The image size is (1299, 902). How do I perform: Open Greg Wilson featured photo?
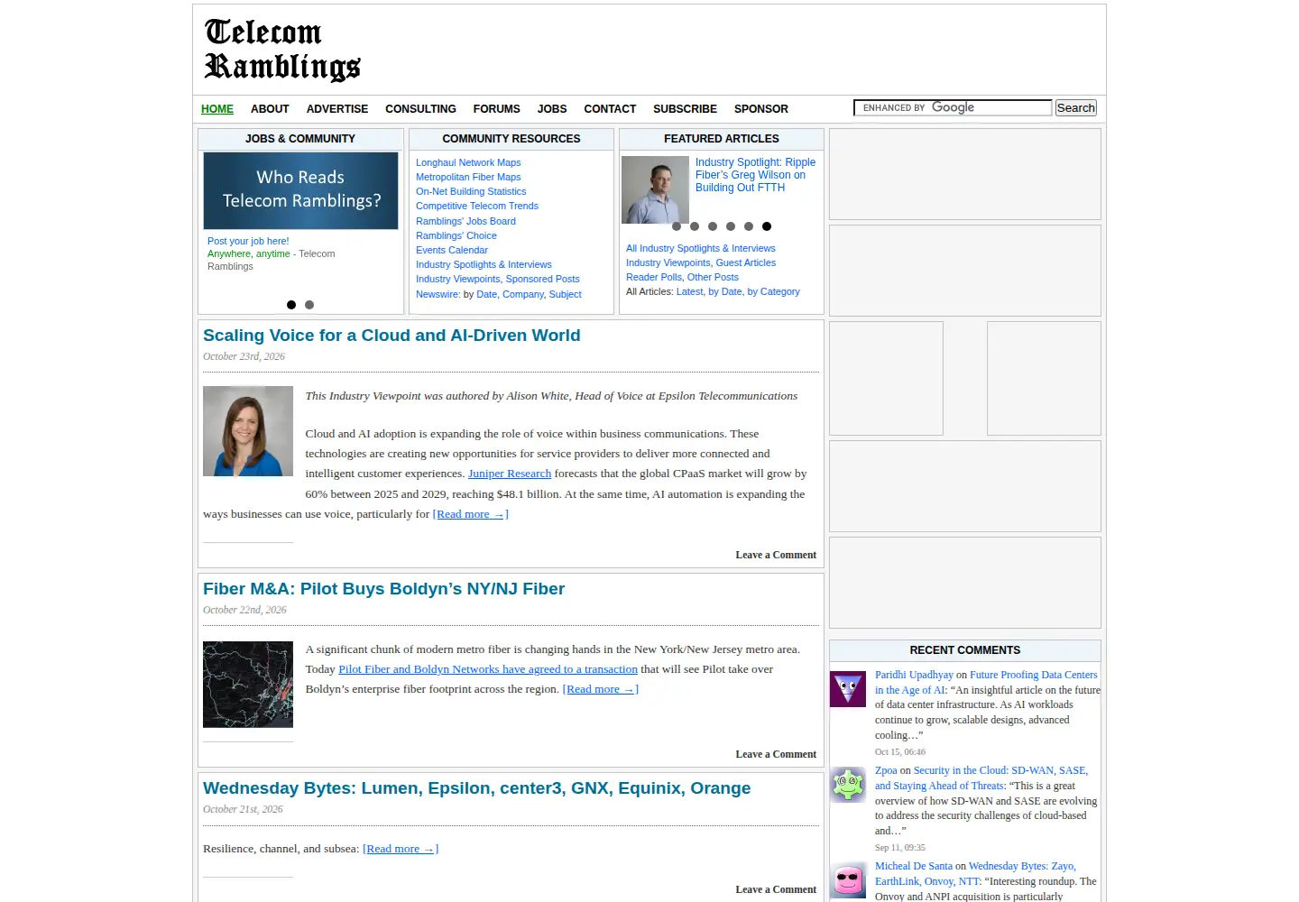656,189
